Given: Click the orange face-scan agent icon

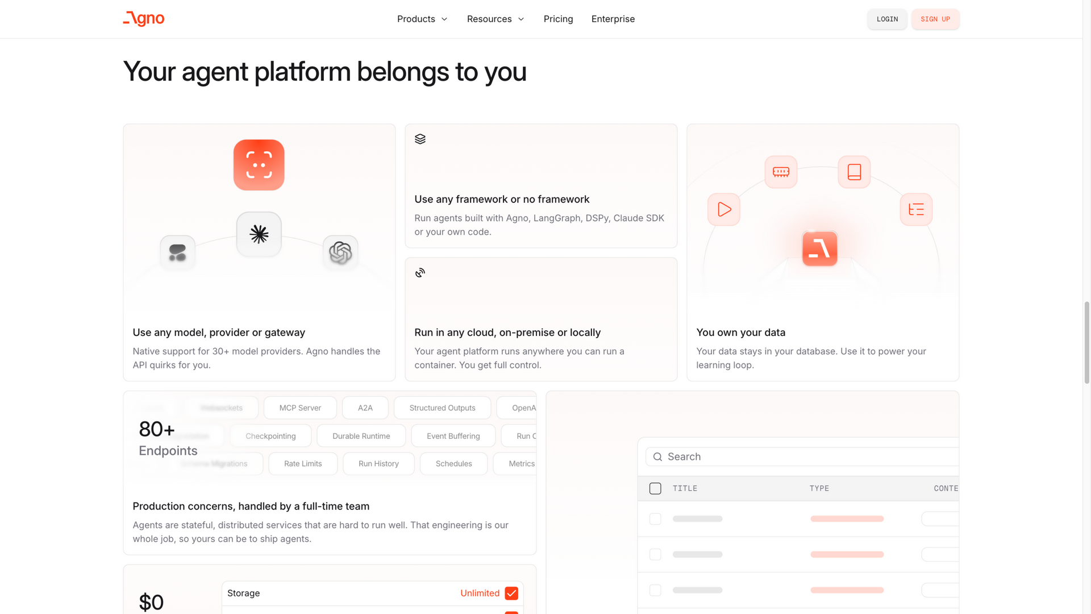Looking at the screenshot, I should 259,165.
